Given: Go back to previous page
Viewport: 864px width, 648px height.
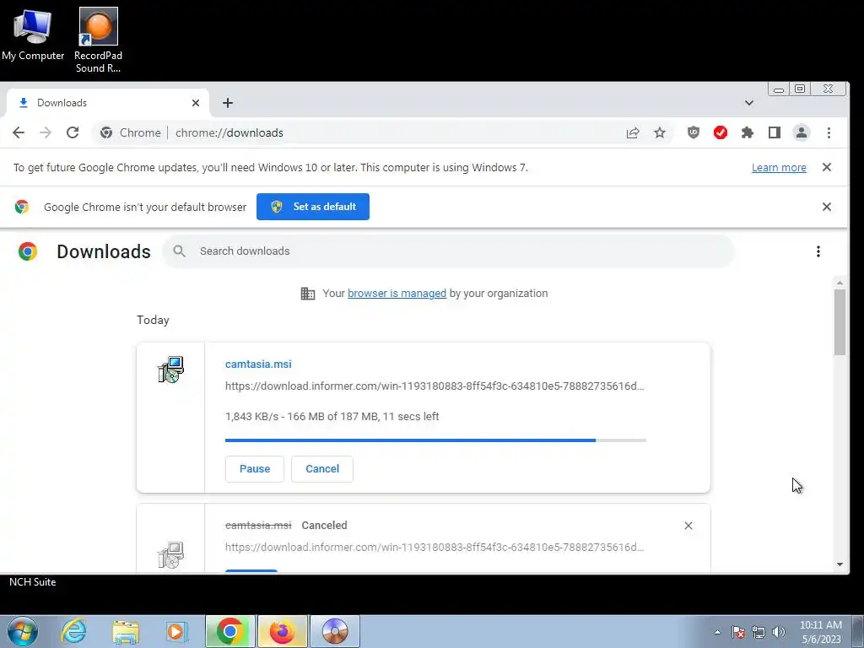Looking at the screenshot, I should 19,132.
